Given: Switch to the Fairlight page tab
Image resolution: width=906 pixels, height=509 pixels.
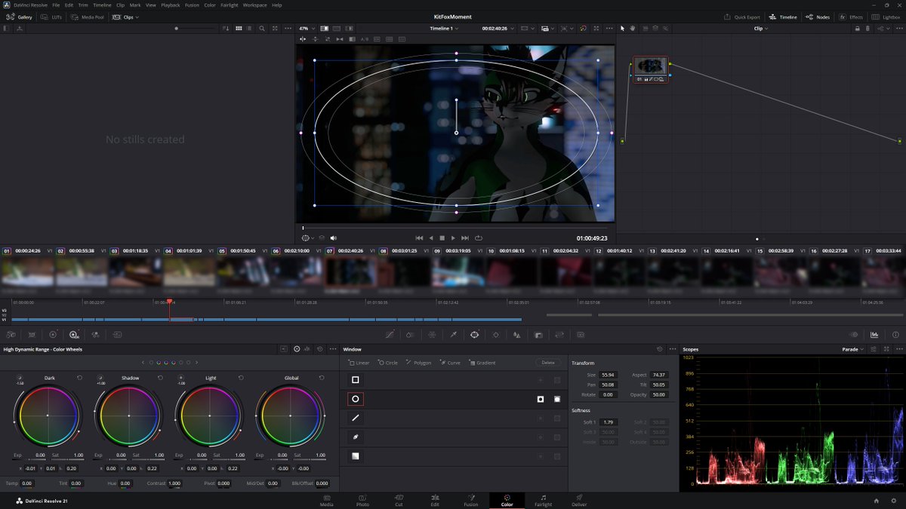Looking at the screenshot, I should (x=543, y=501).
